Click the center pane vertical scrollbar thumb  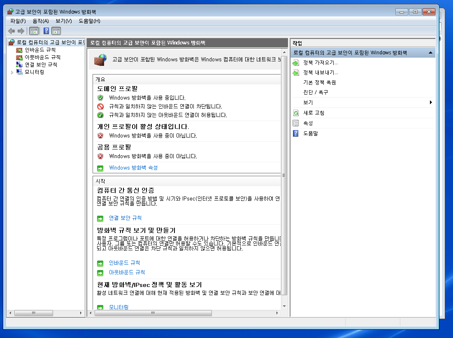[284, 175]
